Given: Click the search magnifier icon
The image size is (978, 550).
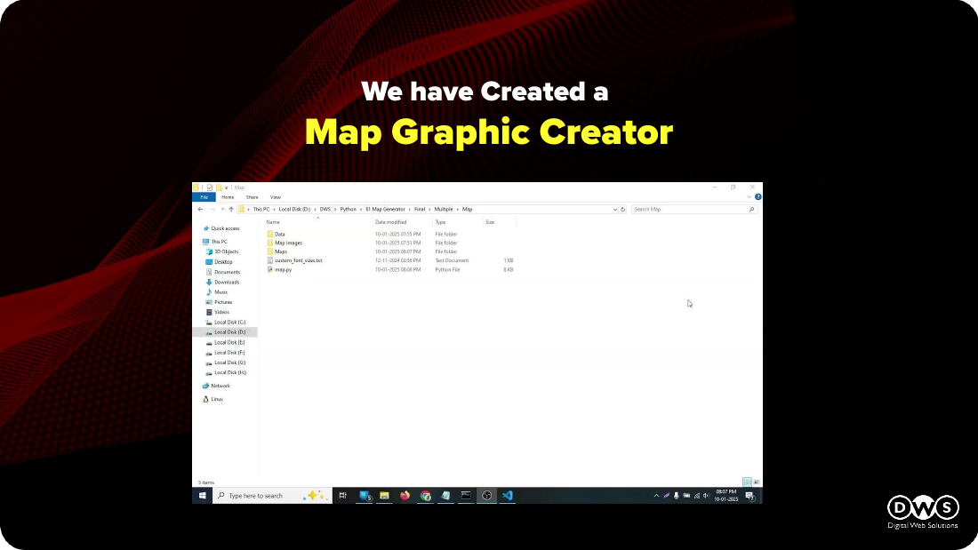Looking at the screenshot, I should point(751,210).
